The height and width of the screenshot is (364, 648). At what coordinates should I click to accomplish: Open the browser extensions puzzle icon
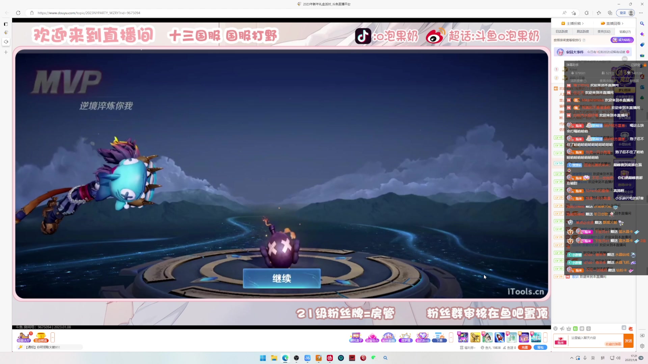coord(587,13)
